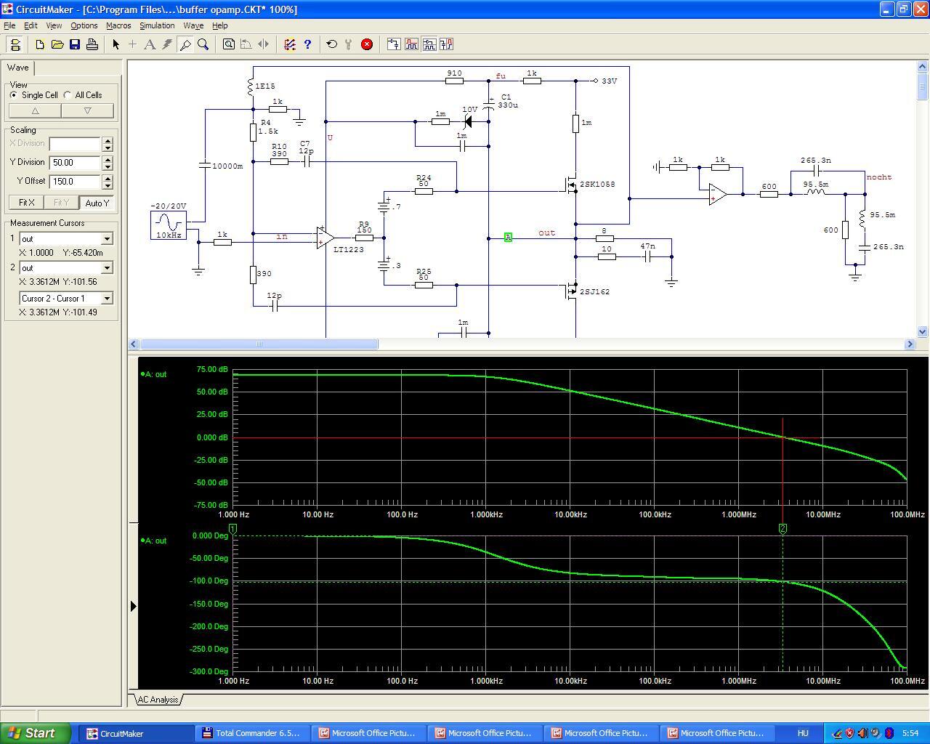
Task: Expand the Cursor 2 - Cursor 1 dropdown
Action: 107,299
